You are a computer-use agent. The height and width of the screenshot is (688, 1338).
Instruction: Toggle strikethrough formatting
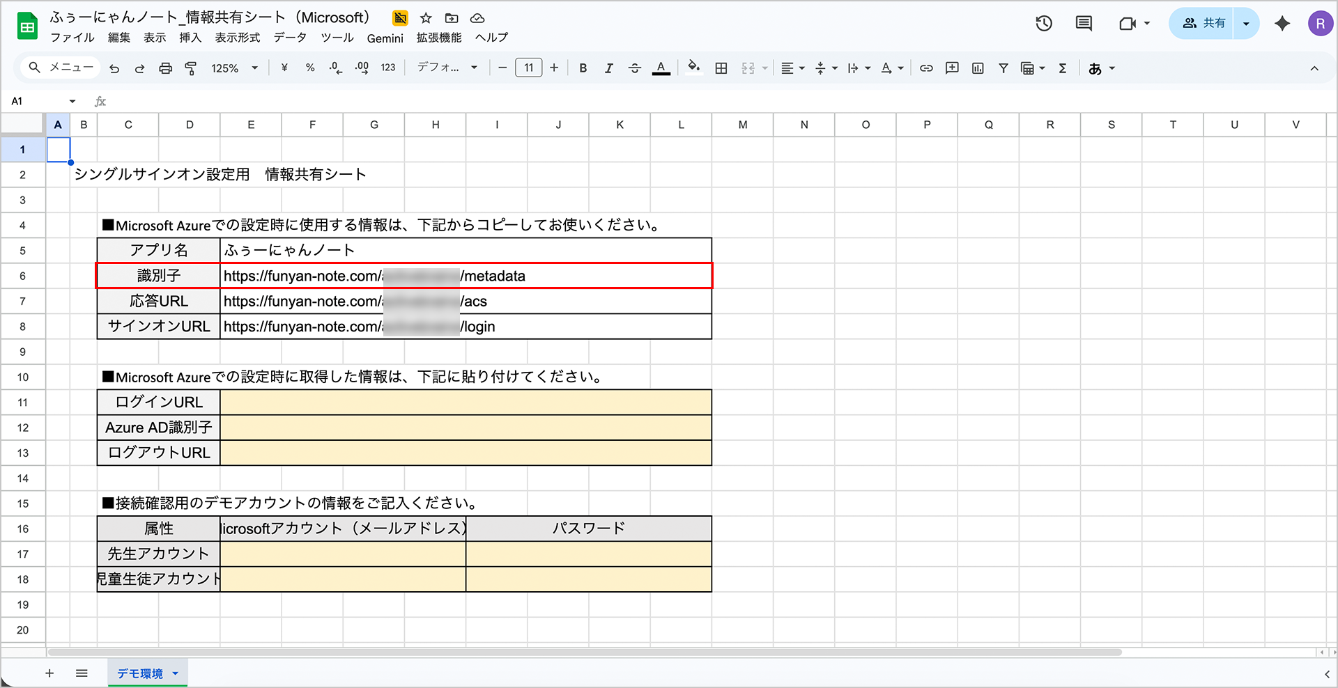tap(634, 68)
